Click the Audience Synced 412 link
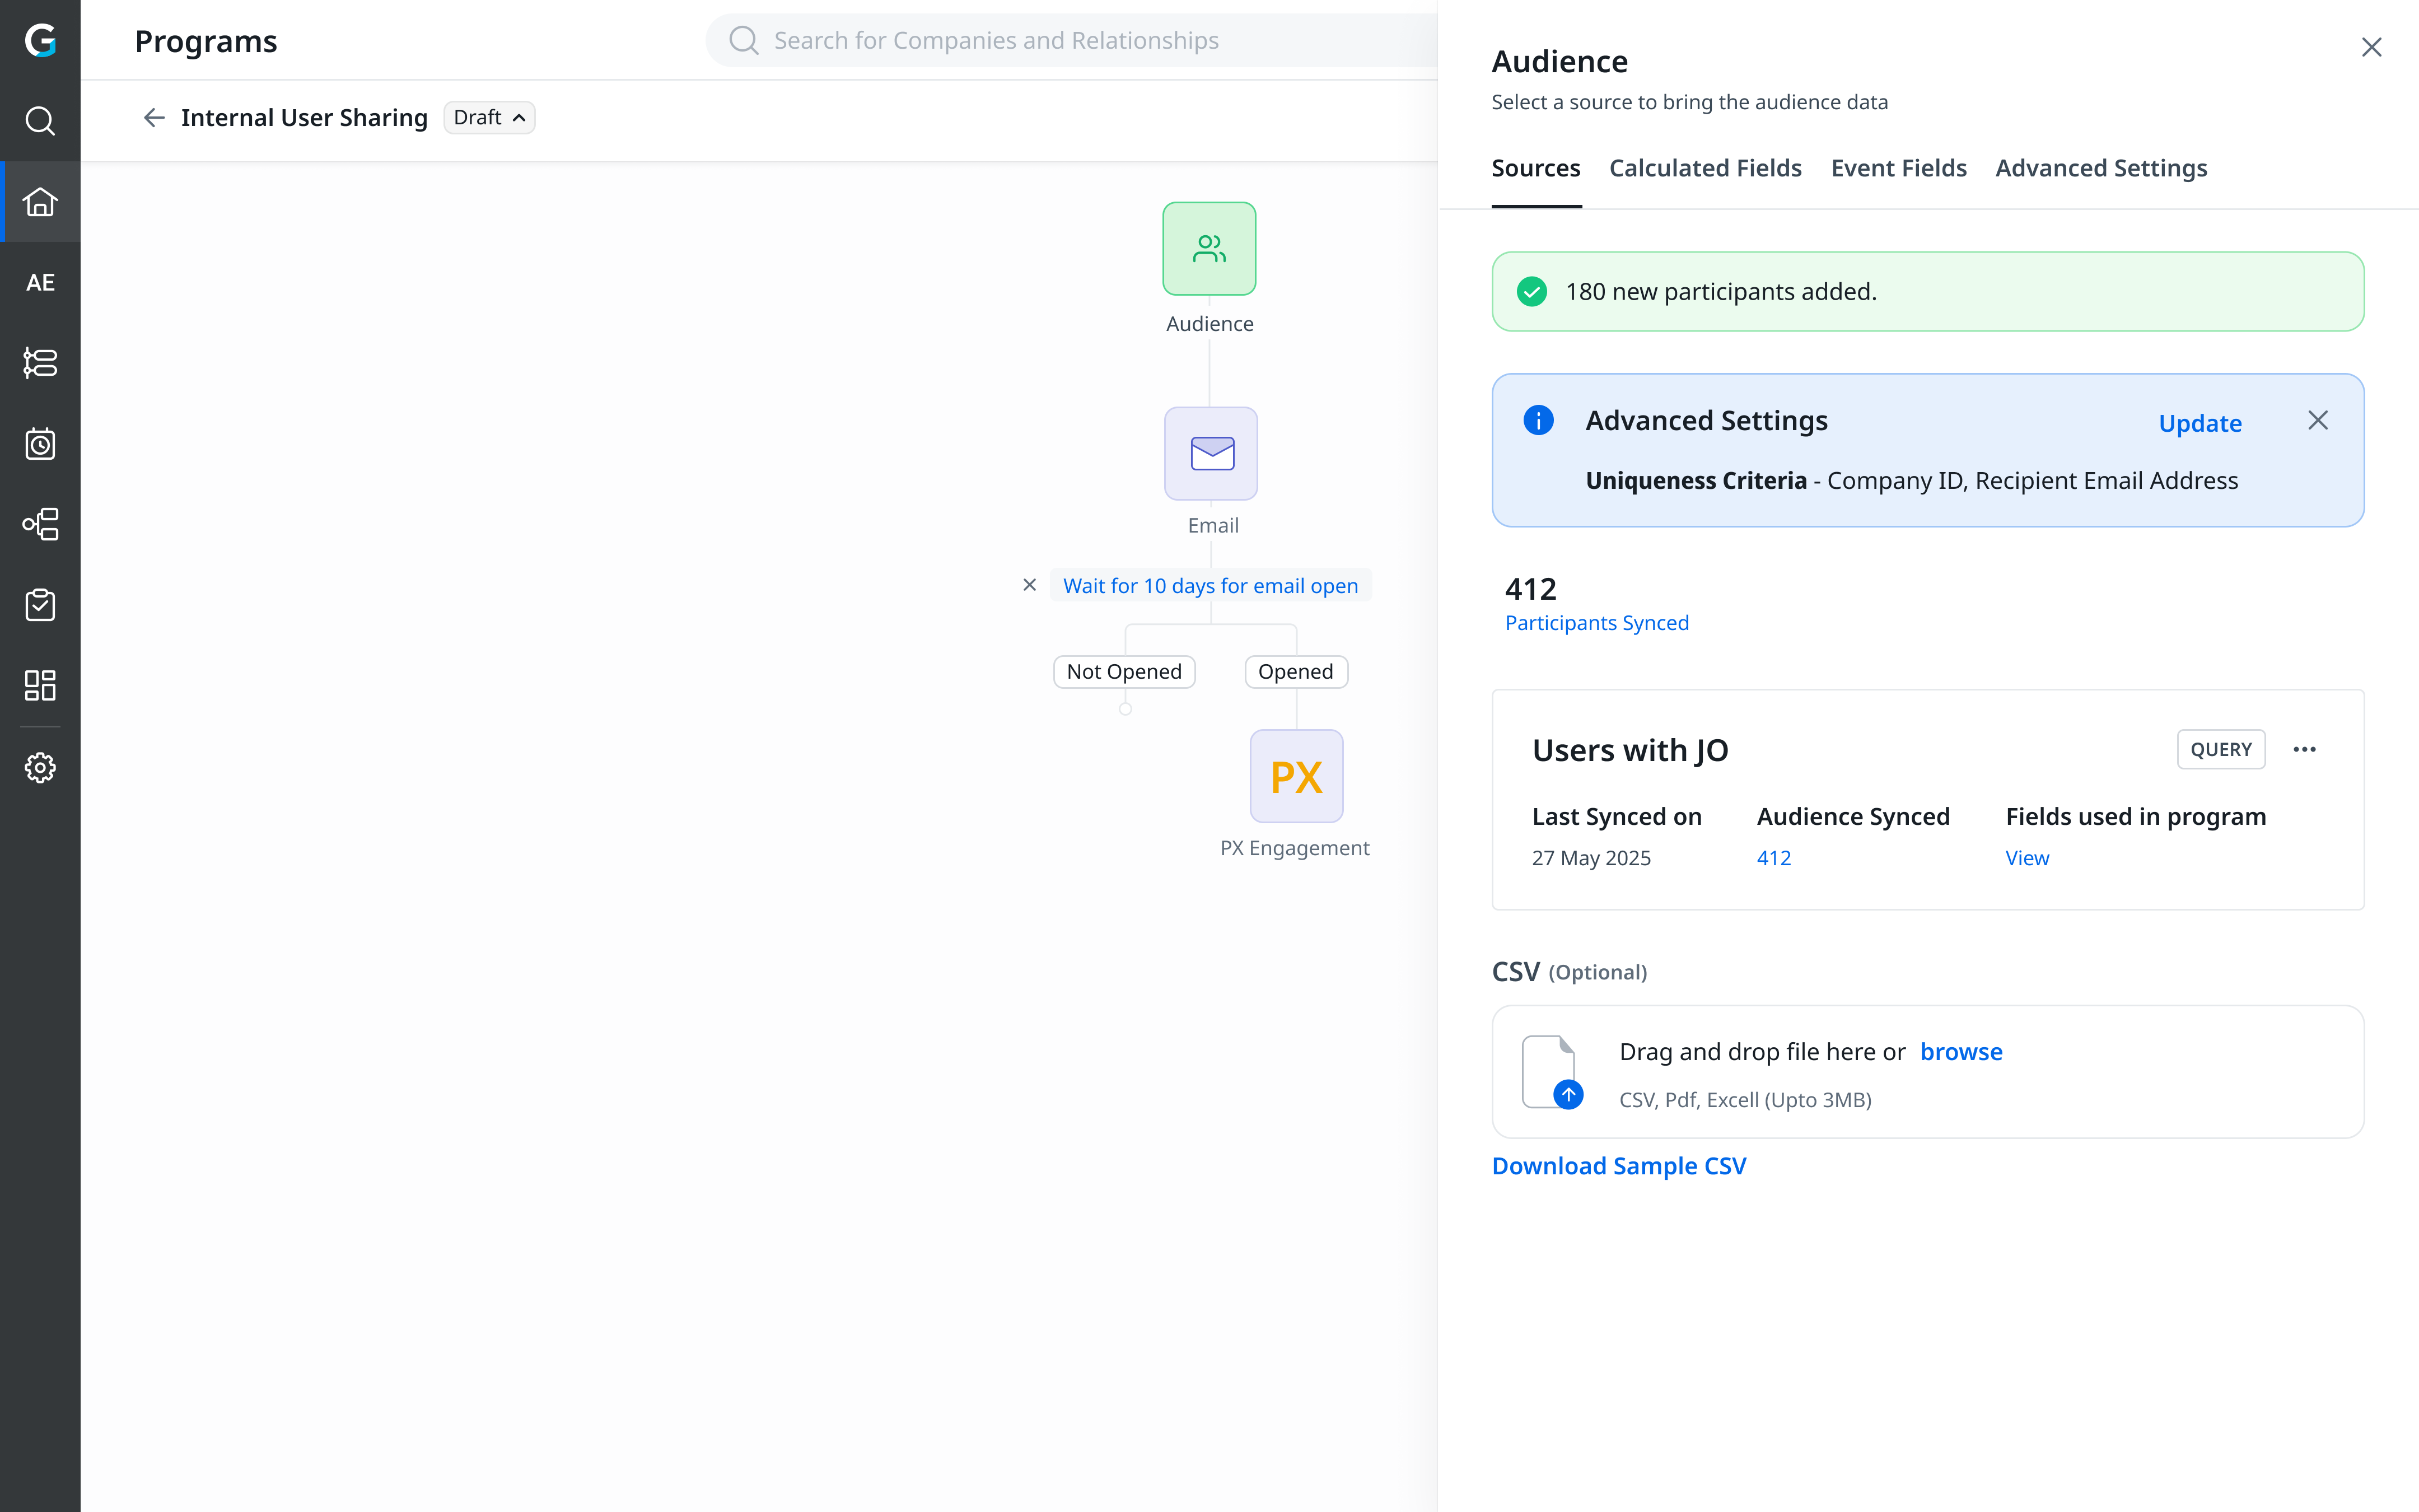This screenshot has width=2419, height=1512. pyautogui.click(x=1773, y=857)
